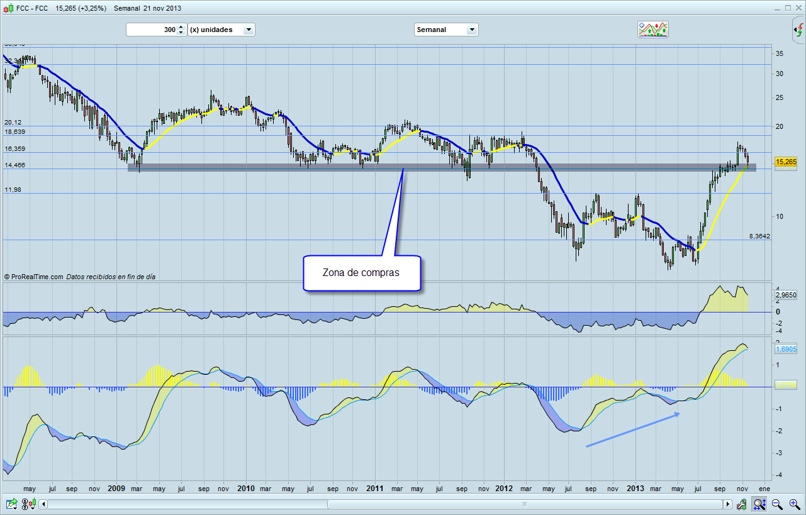
Task: Maximize the FCC chart window
Action: 786,8
